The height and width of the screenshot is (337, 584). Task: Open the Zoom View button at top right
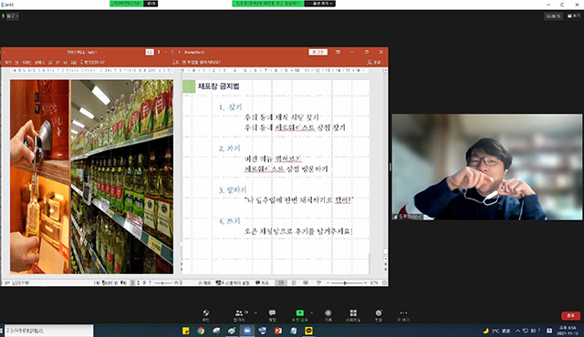point(574,16)
